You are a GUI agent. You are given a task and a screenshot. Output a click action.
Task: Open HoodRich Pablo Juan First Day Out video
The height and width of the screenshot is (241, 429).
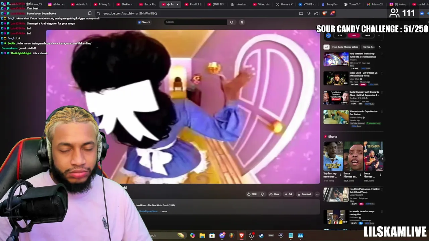tap(336, 194)
